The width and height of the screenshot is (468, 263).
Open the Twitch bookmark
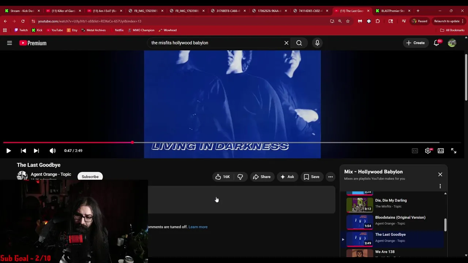(20, 30)
